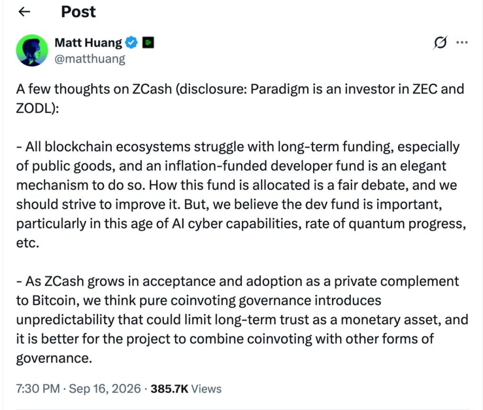
Task: Go back using the left arrow
Action: 25,12
